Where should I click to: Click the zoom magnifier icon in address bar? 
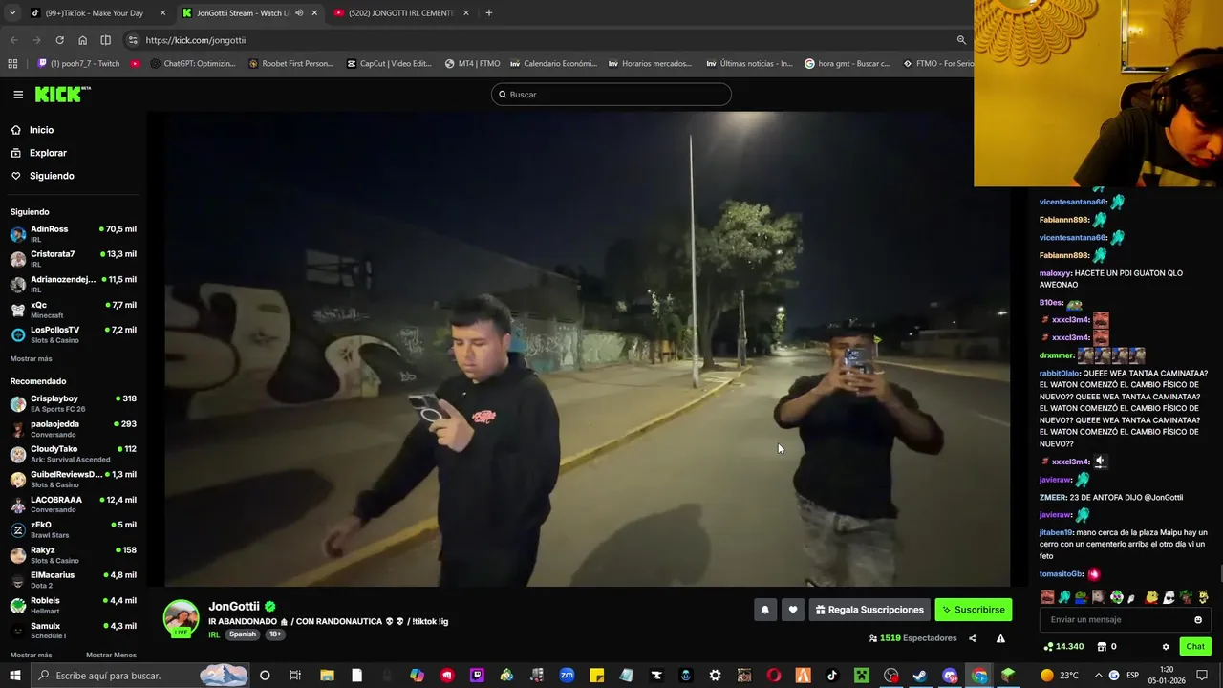coord(961,40)
